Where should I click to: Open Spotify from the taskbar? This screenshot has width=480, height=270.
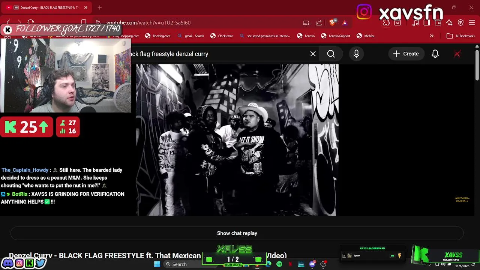coord(279,264)
